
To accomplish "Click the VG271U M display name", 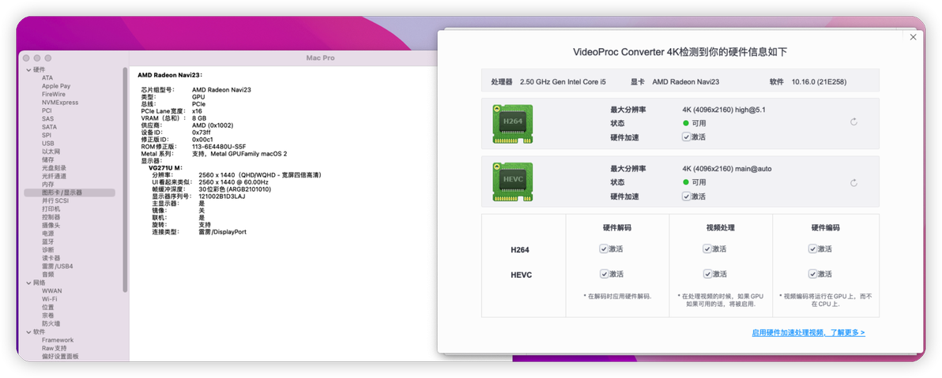I will click(x=165, y=168).
